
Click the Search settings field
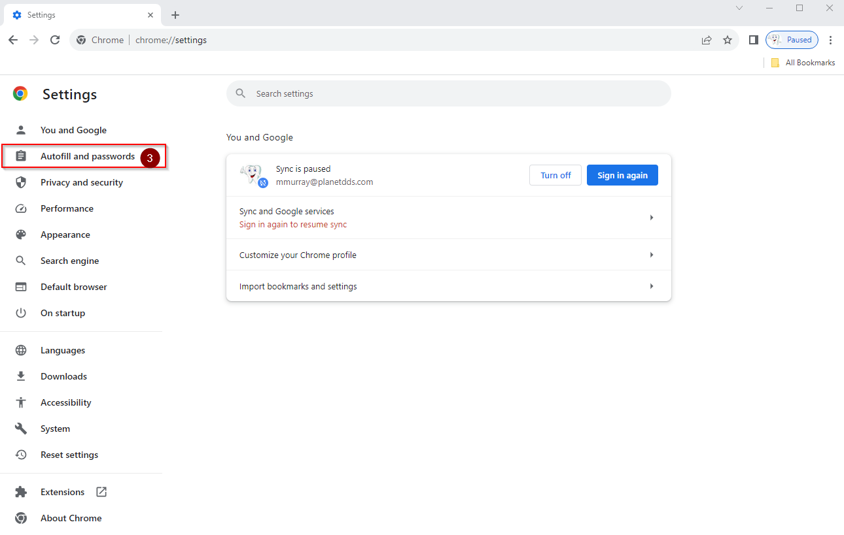click(449, 93)
